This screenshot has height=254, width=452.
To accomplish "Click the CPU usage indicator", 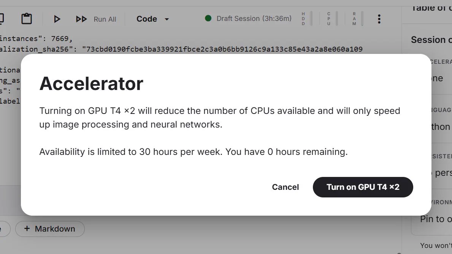I will pyautogui.click(x=332, y=19).
